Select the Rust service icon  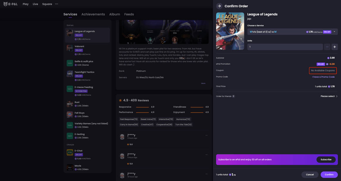click(70, 104)
